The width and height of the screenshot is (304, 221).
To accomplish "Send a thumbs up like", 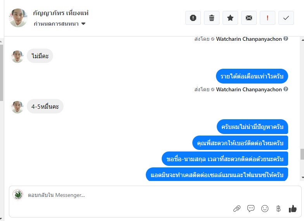I will (x=292, y=209).
